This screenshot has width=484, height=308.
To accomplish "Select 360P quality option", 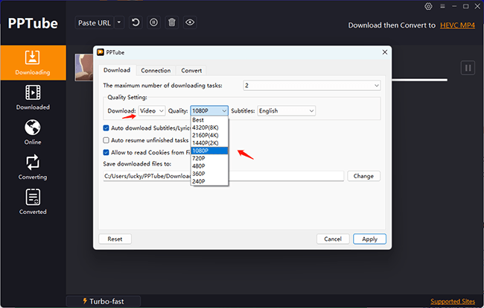I will 209,174.
